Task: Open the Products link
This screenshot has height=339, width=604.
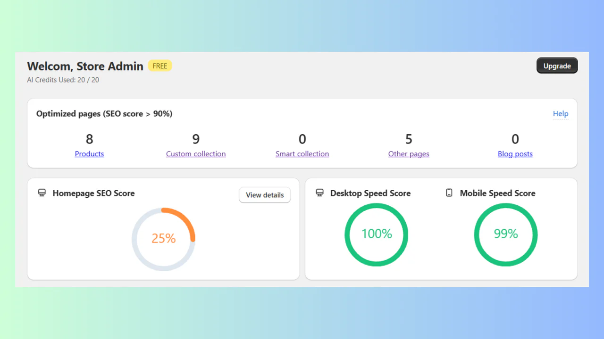Action: pos(89,154)
